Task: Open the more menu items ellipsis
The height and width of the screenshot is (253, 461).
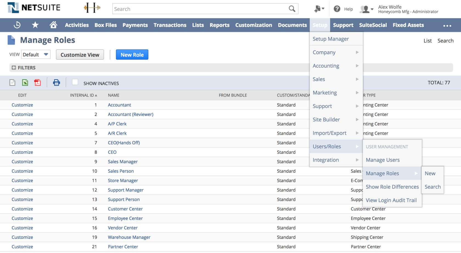Action: [x=447, y=26]
